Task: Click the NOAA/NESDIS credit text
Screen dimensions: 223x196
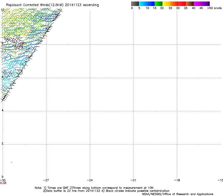Action: tap(177, 194)
